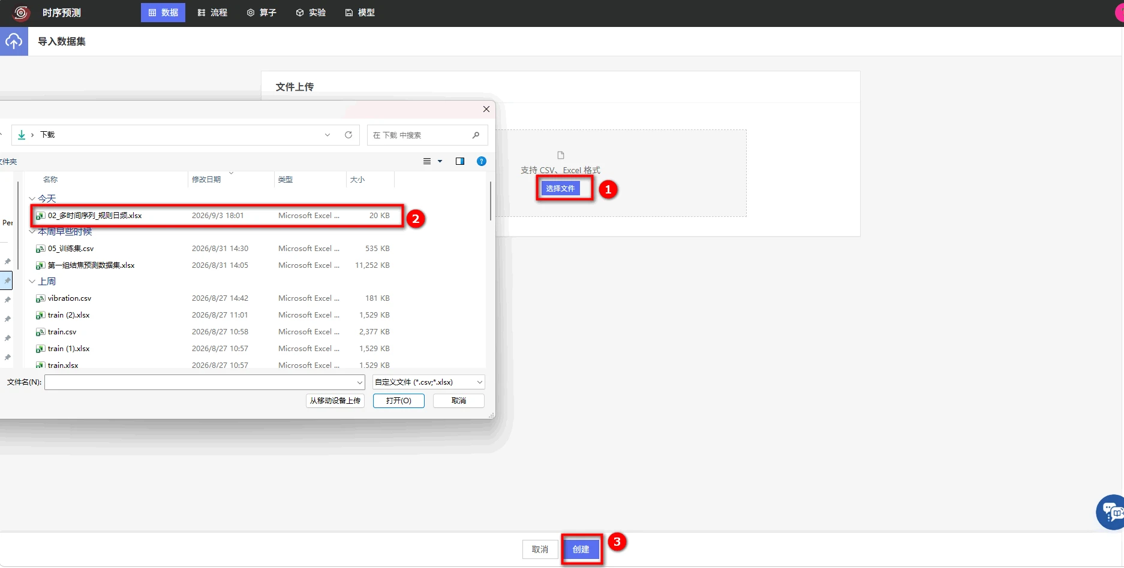Screen dimensions: 1124x568
Task: Sort by the 名称 column header
Action: (x=50, y=179)
